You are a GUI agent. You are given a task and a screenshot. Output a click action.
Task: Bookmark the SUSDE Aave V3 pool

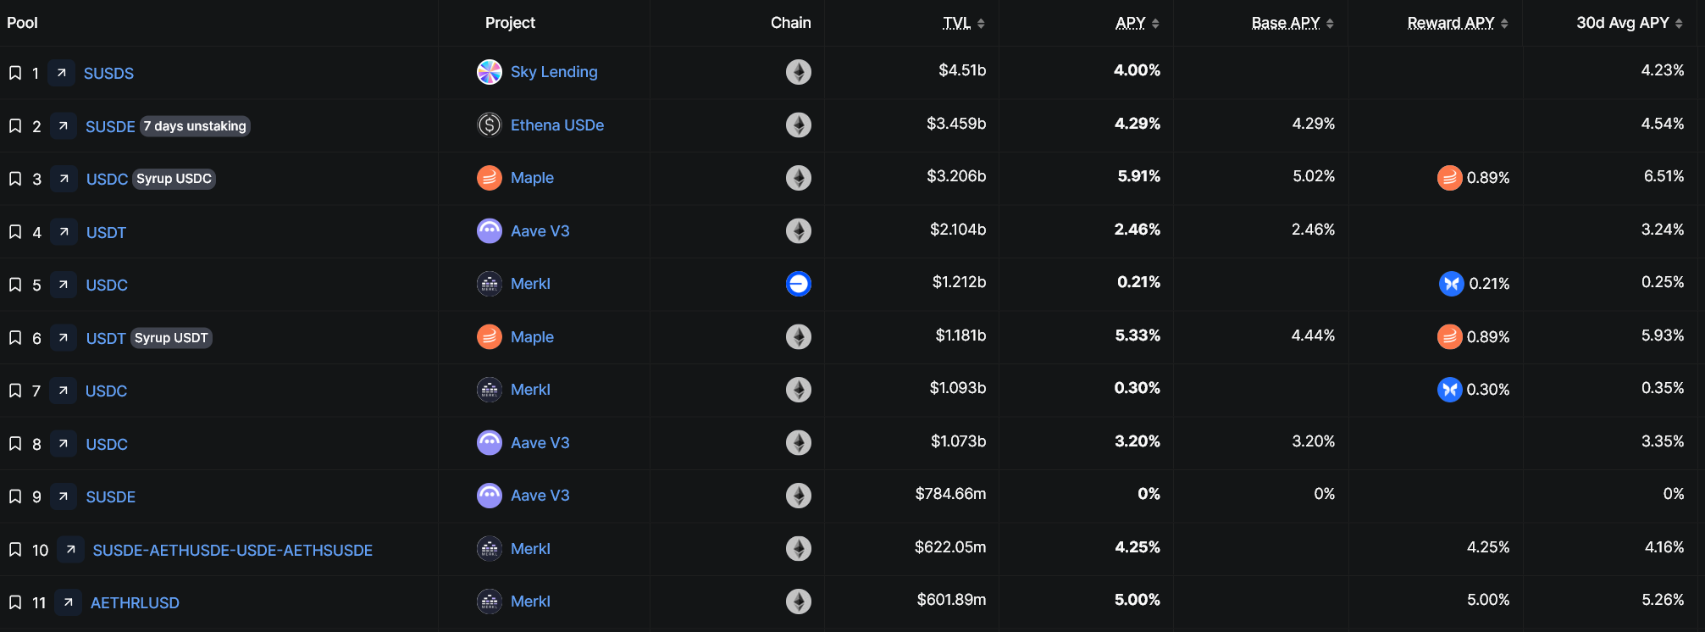(x=15, y=496)
